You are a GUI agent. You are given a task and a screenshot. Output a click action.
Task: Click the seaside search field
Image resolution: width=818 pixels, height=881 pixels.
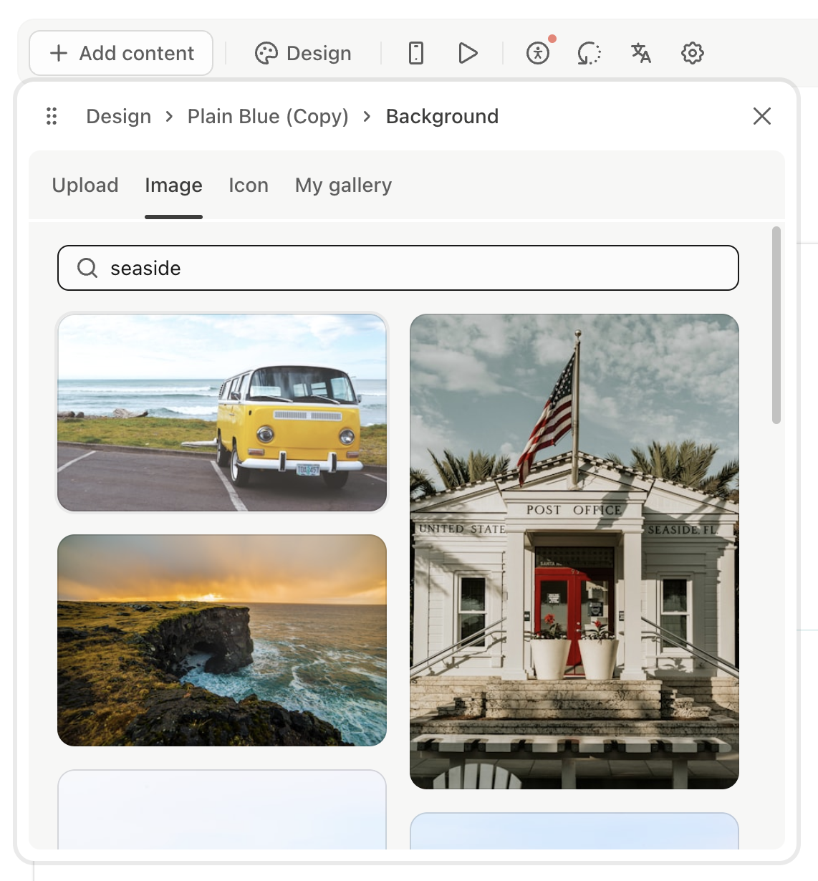point(415,268)
